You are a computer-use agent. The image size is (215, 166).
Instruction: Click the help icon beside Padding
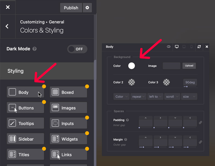coord(127,120)
